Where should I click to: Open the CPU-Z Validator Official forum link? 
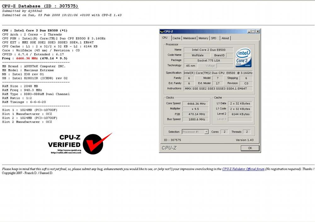pyautogui.click(x=243, y=169)
